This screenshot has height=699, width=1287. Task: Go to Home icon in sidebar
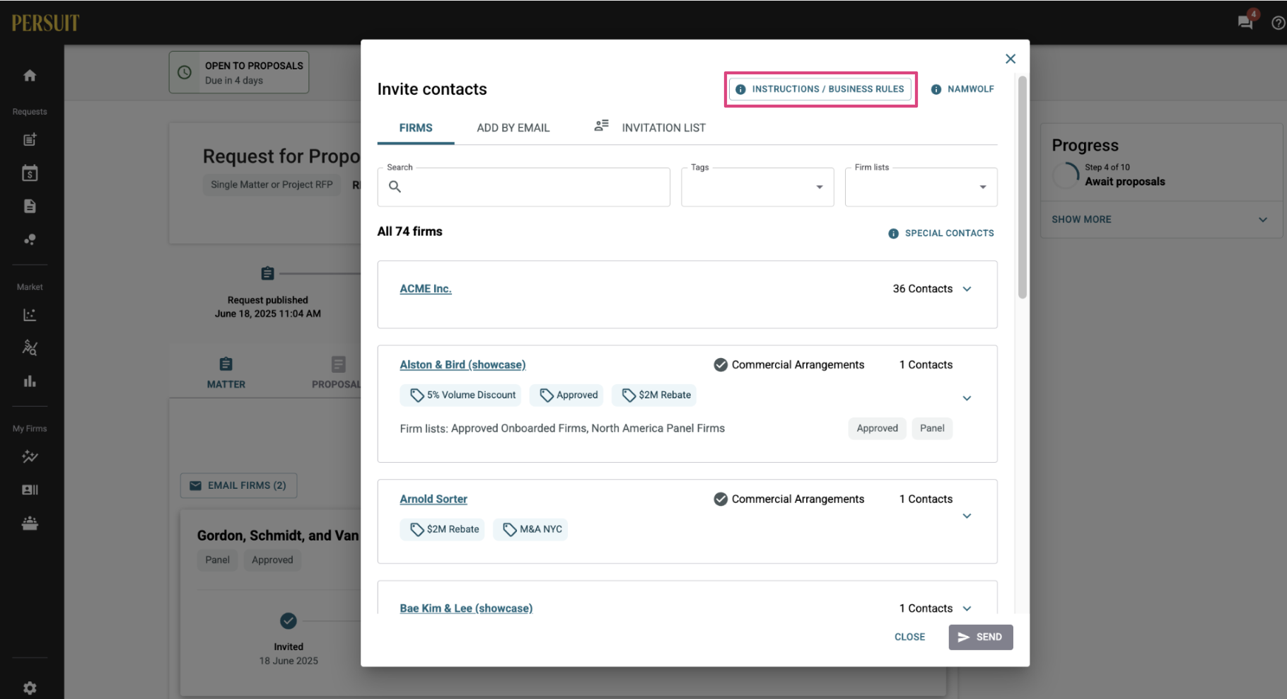(x=30, y=76)
